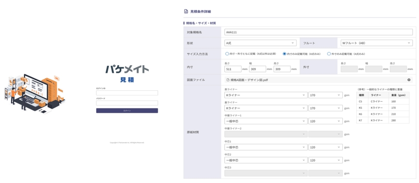Screen dimensions: 419x183
Task: Select 内寸・外寸ともに記載 radio option
Action: [x=227, y=54]
